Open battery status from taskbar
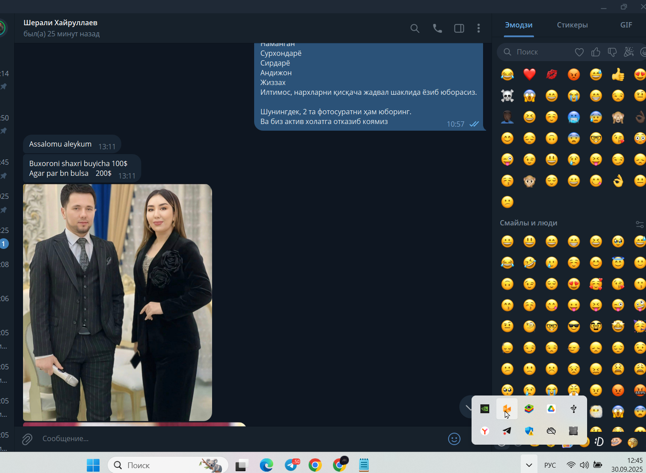646x473 pixels. pyautogui.click(x=598, y=465)
